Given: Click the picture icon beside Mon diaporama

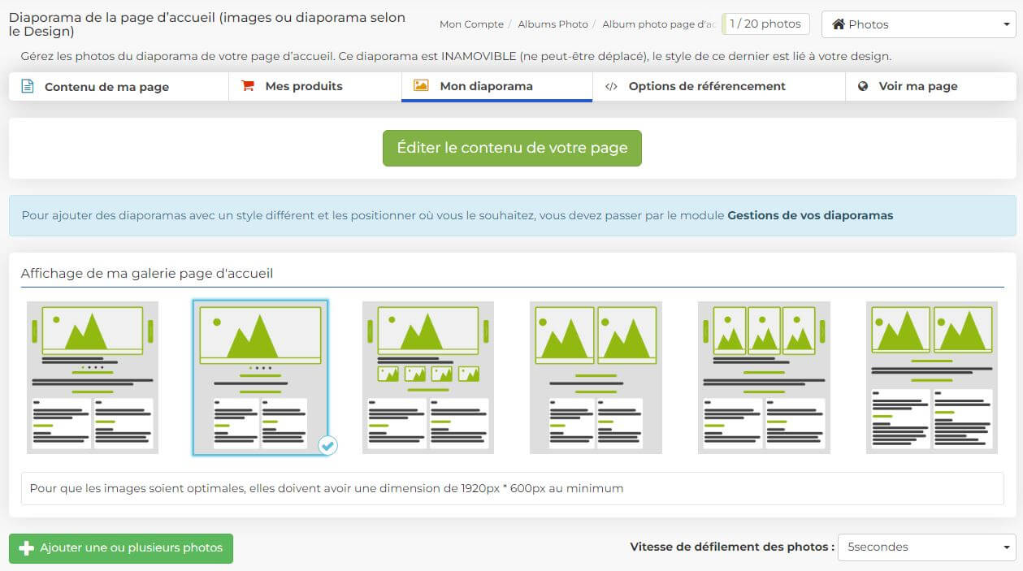Looking at the screenshot, I should pyautogui.click(x=421, y=85).
